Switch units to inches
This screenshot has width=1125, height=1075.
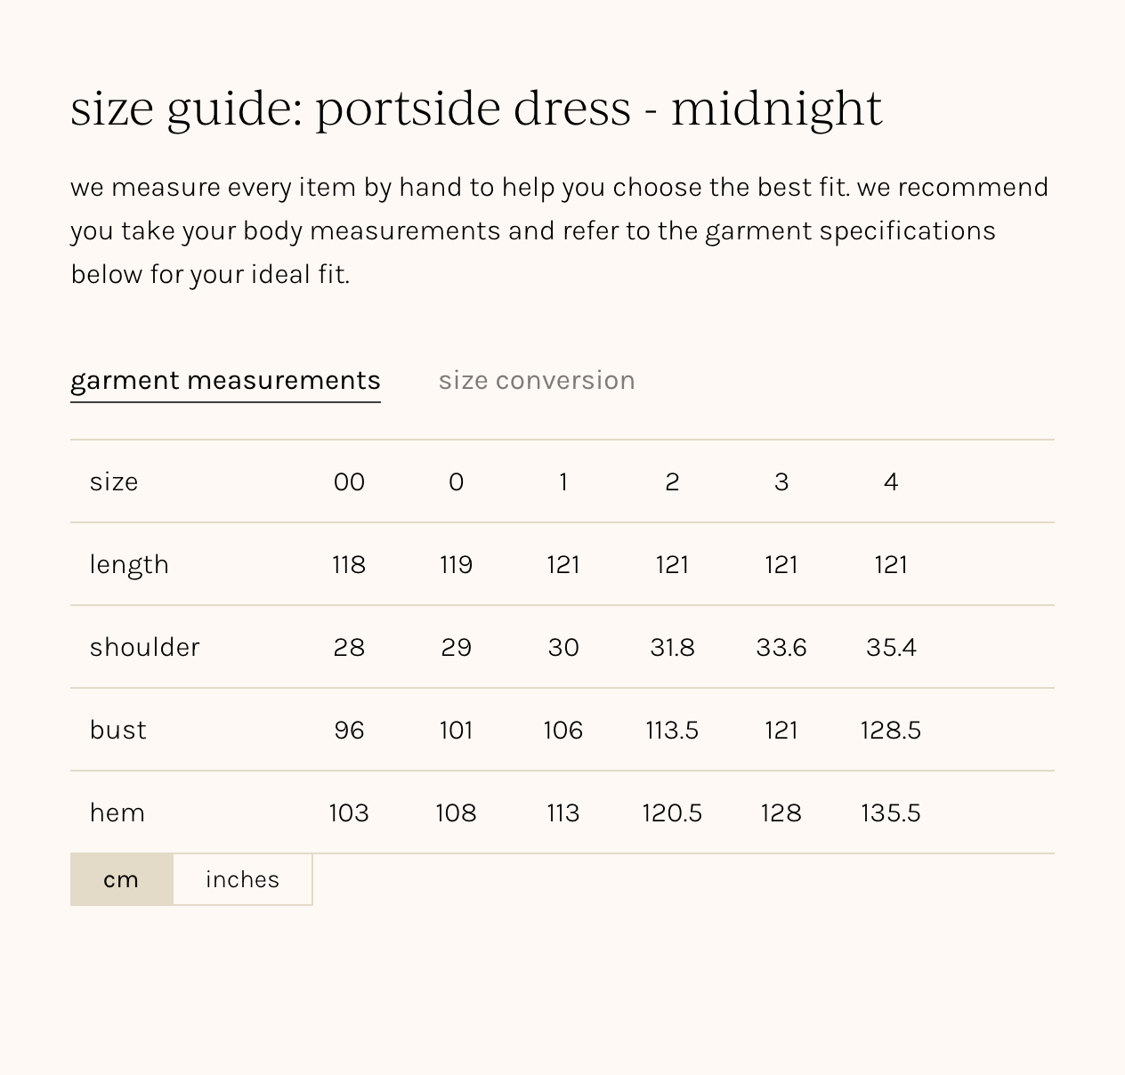(x=242, y=879)
